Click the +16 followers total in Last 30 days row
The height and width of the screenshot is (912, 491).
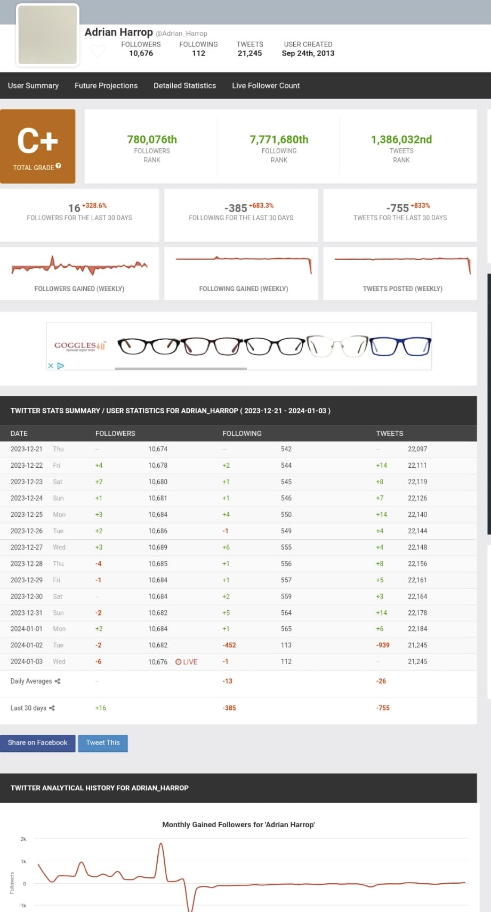101,708
